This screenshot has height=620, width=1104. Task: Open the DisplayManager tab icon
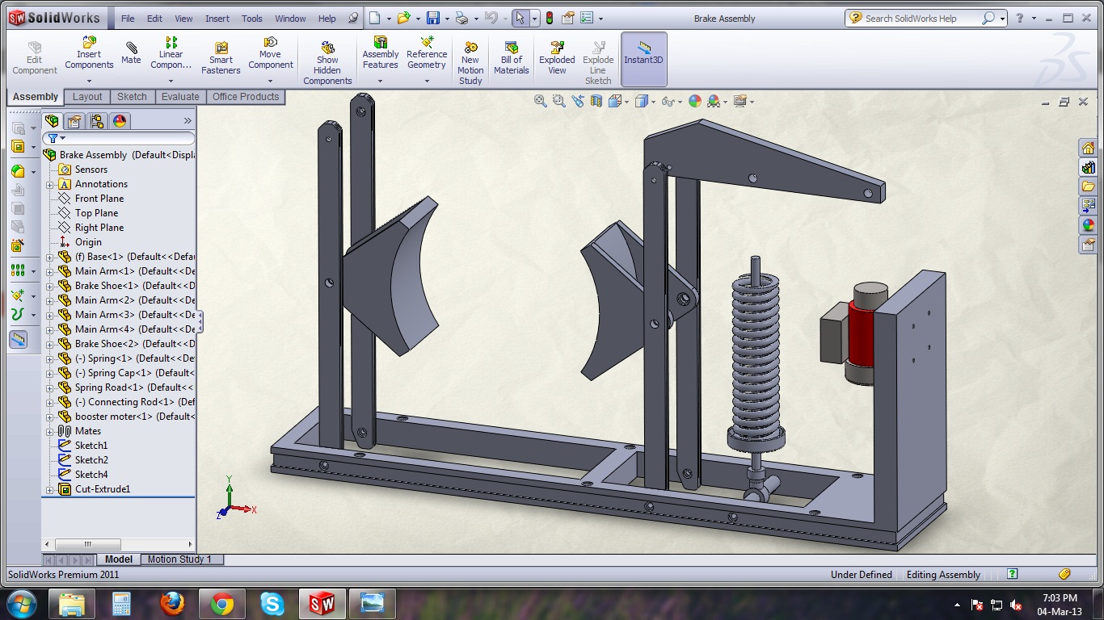pyautogui.click(x=120, y=121)
